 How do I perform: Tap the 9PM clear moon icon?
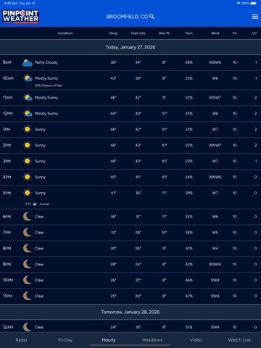[27, 264]
